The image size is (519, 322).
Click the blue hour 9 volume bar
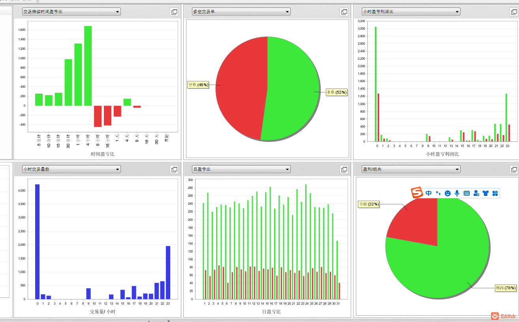88,294
